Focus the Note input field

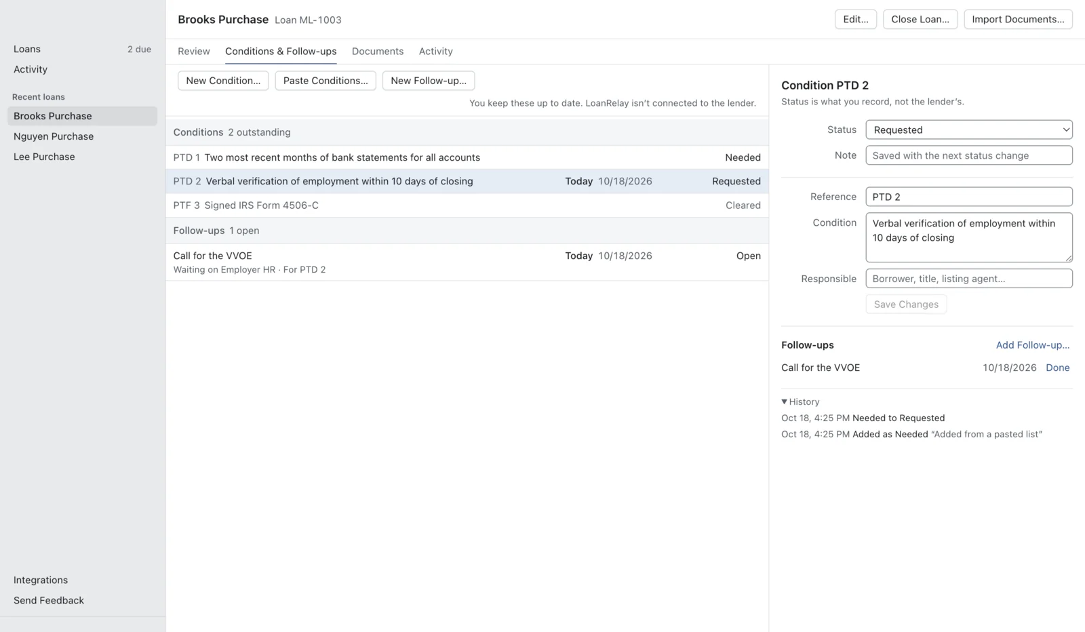pyautogui.click(x=968, y=155)
